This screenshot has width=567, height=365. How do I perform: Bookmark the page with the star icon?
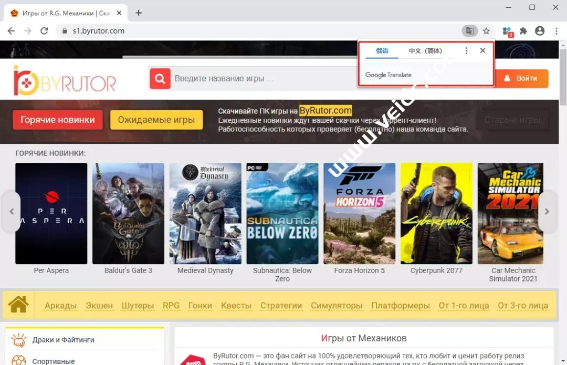(x=486, y=31)
